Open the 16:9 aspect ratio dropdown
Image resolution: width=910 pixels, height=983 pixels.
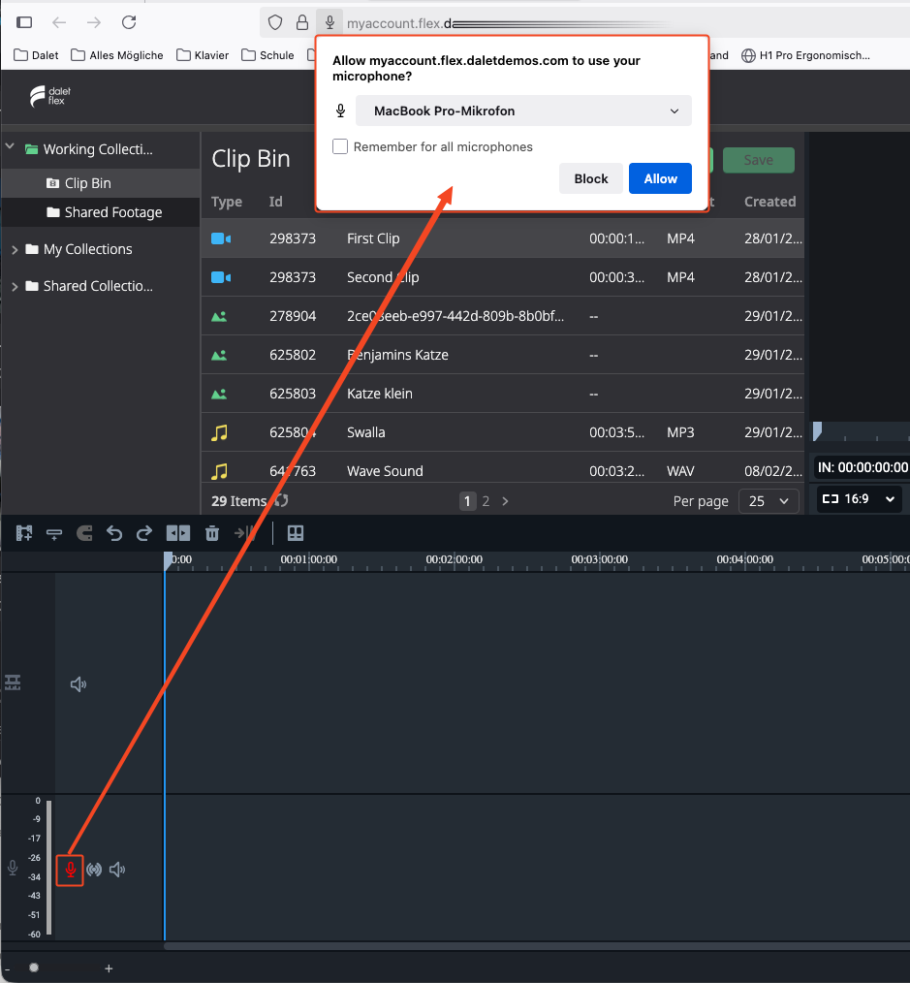pyautogui.click(x=859, y=499)
